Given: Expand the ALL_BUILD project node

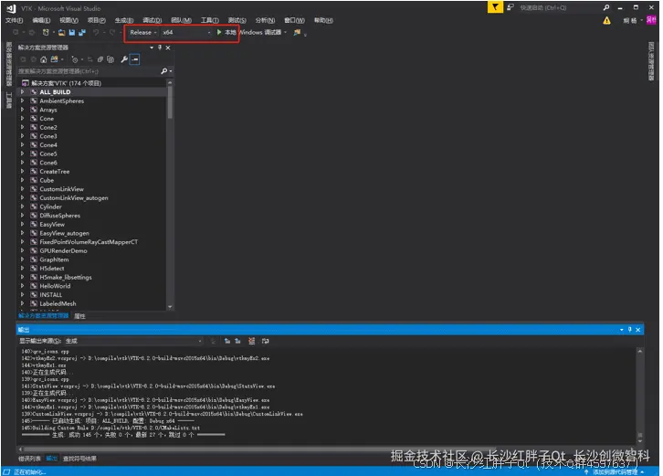Looking at the screenshot, I should (23, 91).
